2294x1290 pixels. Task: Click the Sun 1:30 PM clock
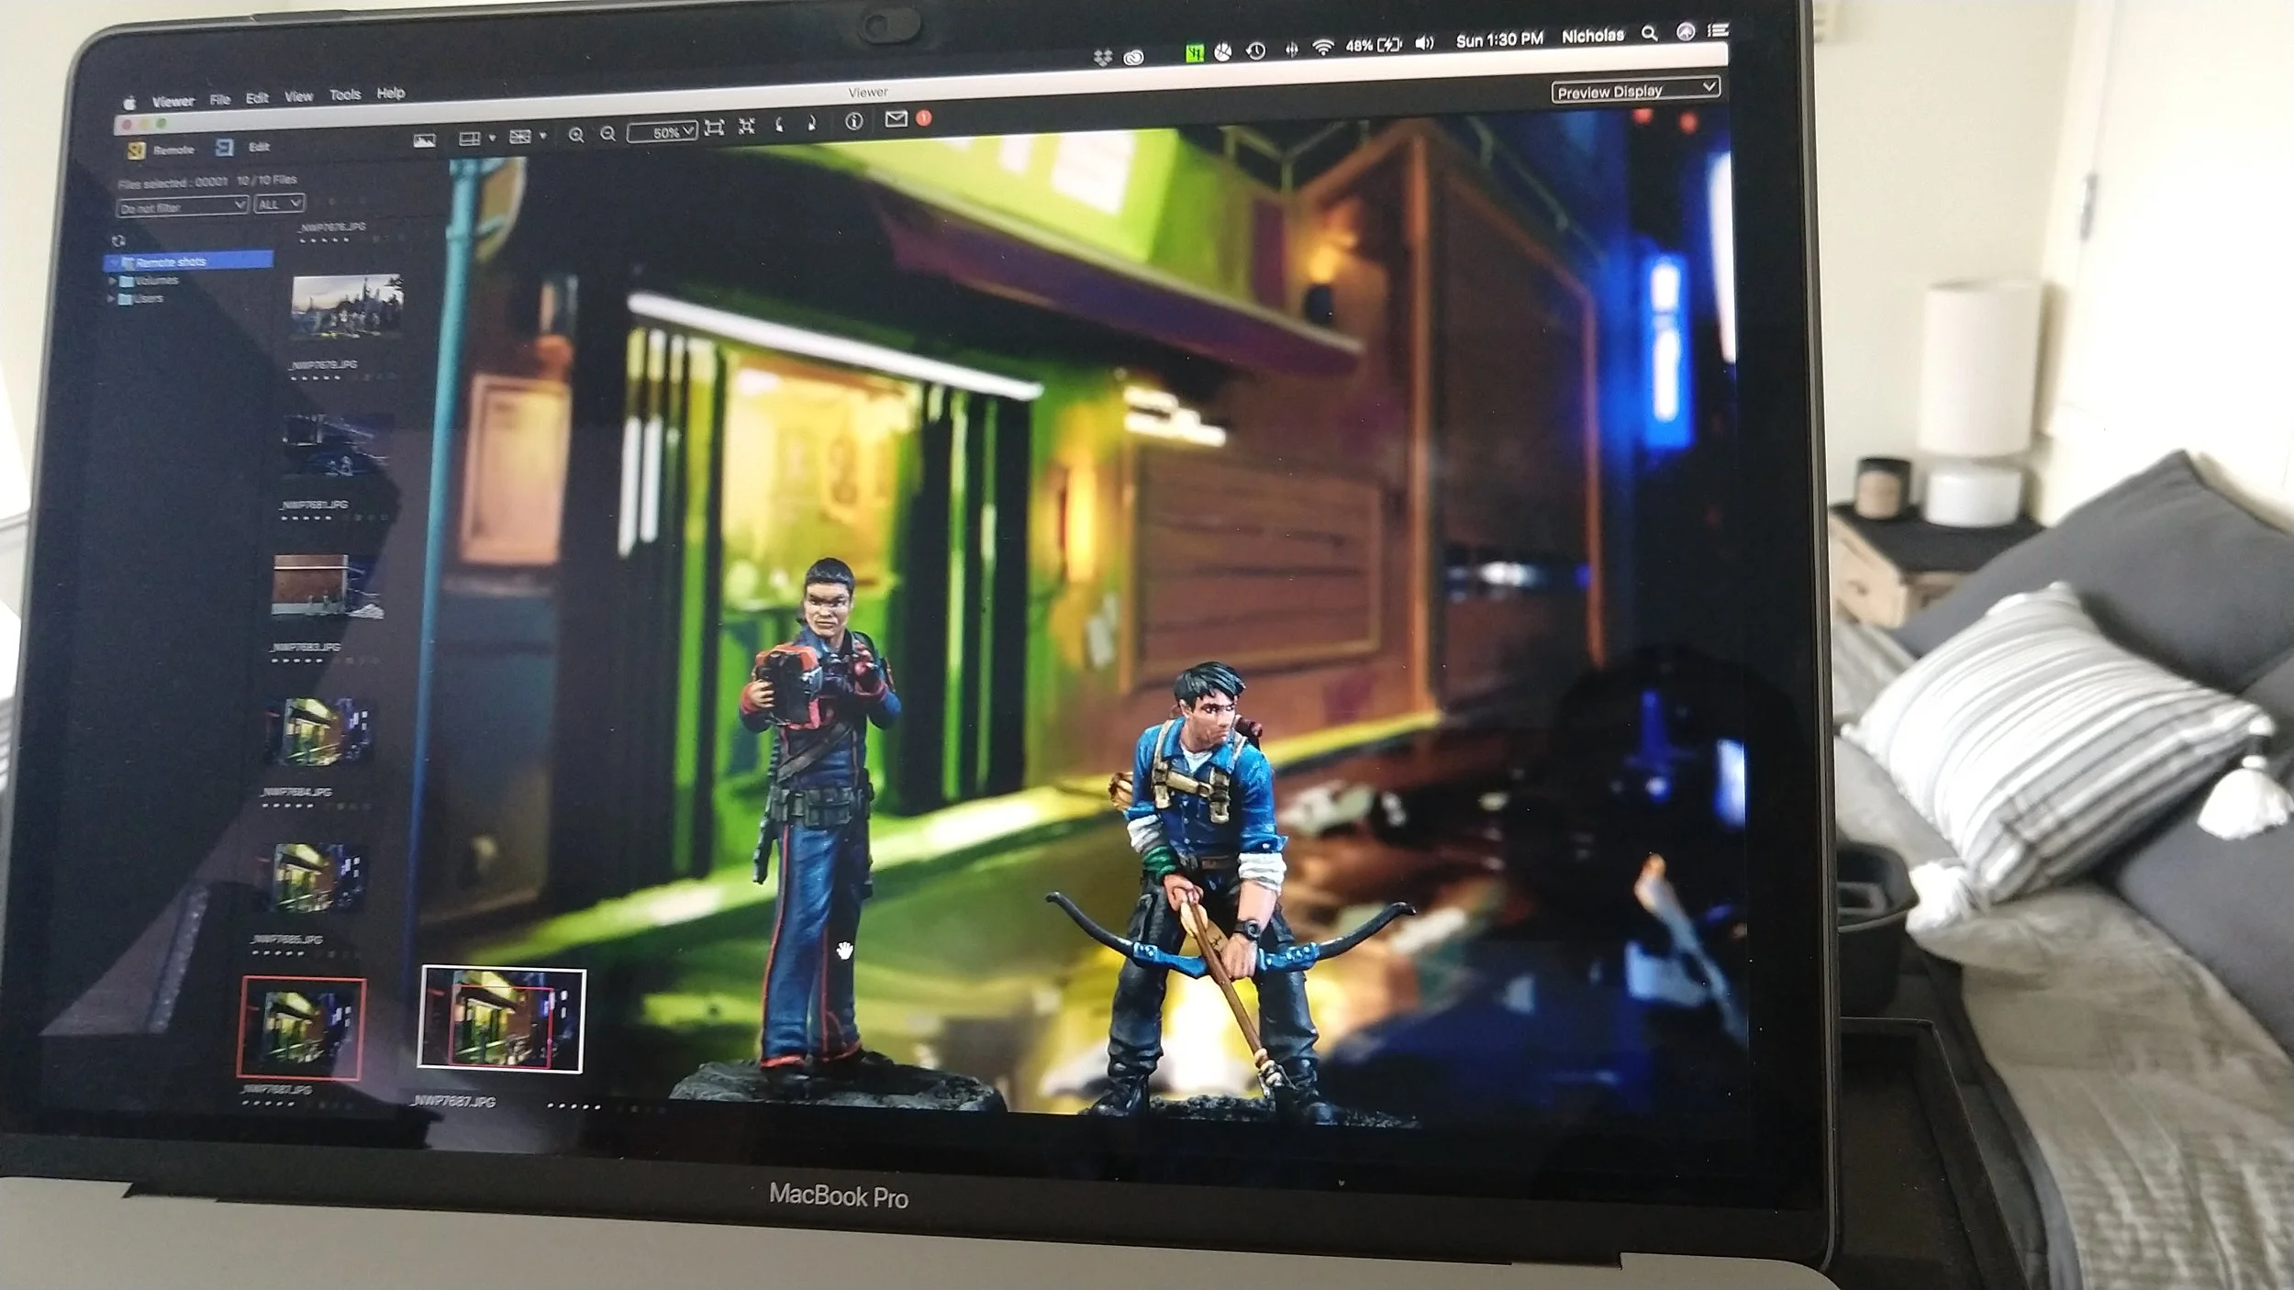click(1499, 39)
